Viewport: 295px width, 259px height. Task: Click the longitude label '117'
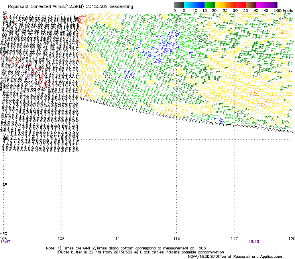pos(234,239)
